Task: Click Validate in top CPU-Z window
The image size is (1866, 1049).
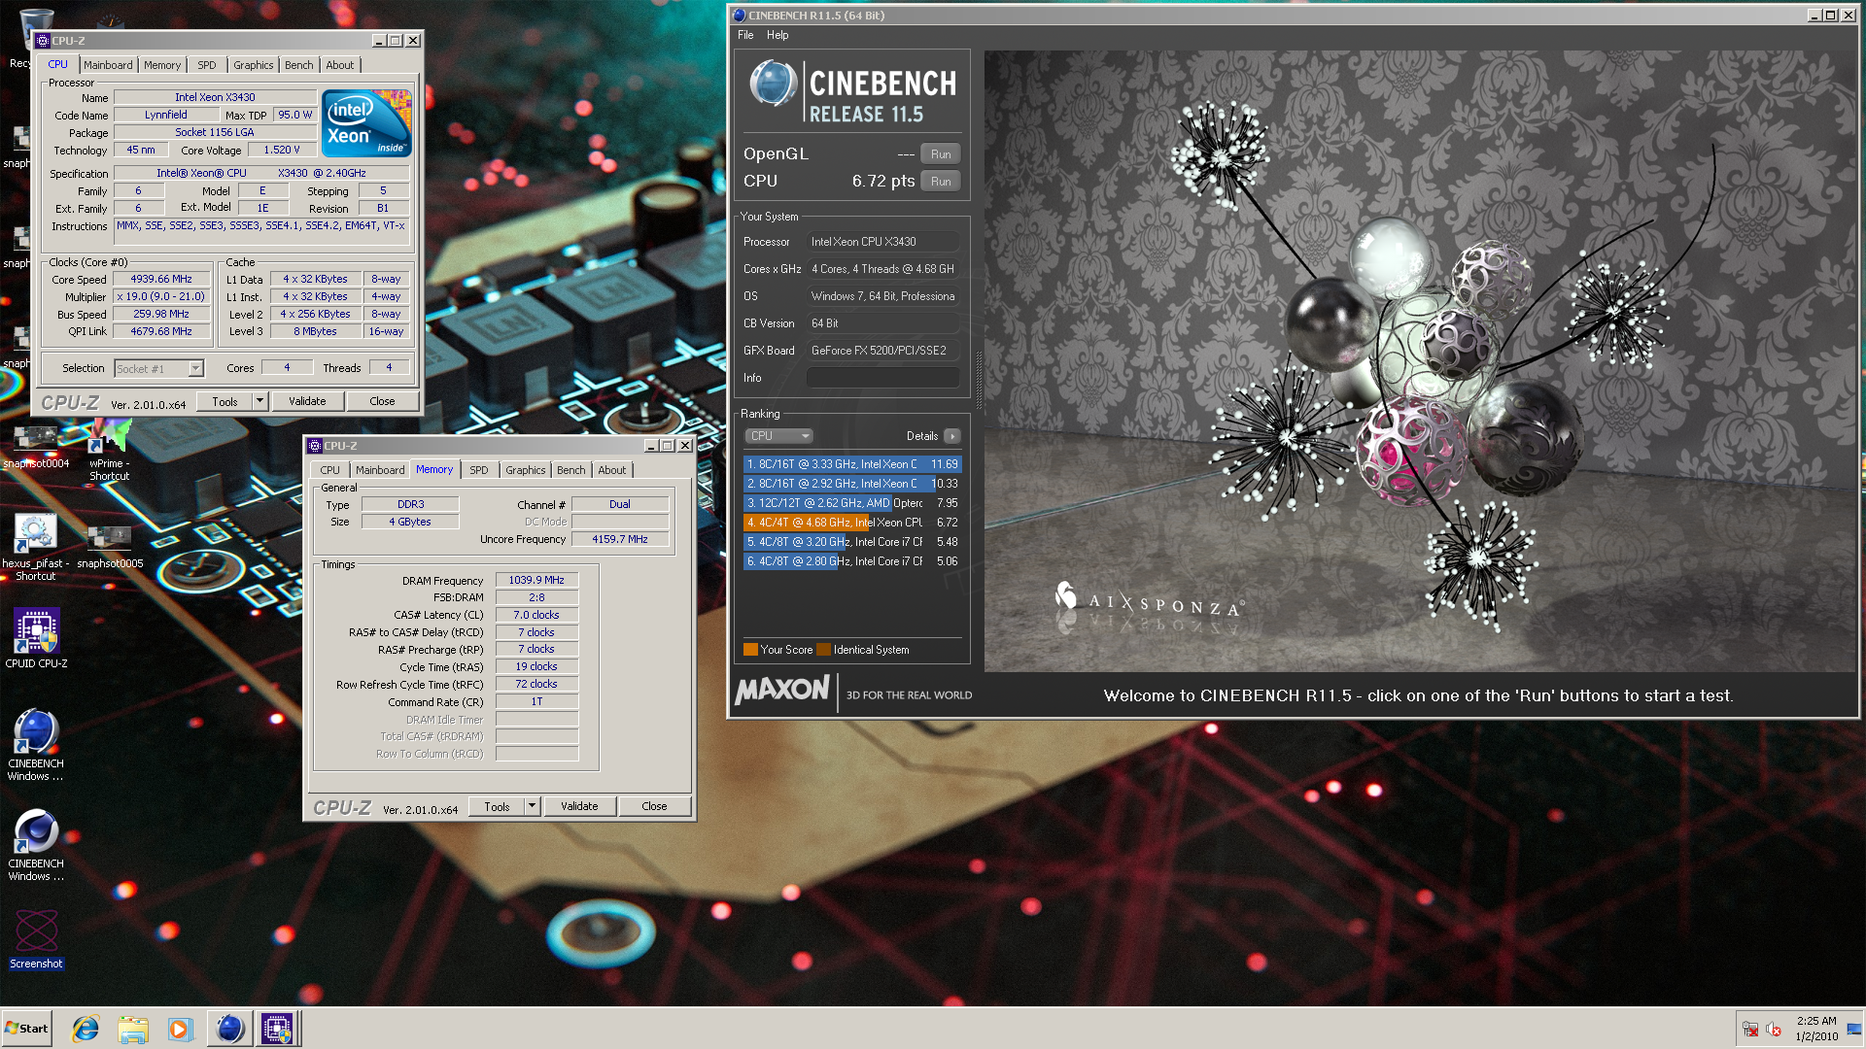Action: pos(307,401)
